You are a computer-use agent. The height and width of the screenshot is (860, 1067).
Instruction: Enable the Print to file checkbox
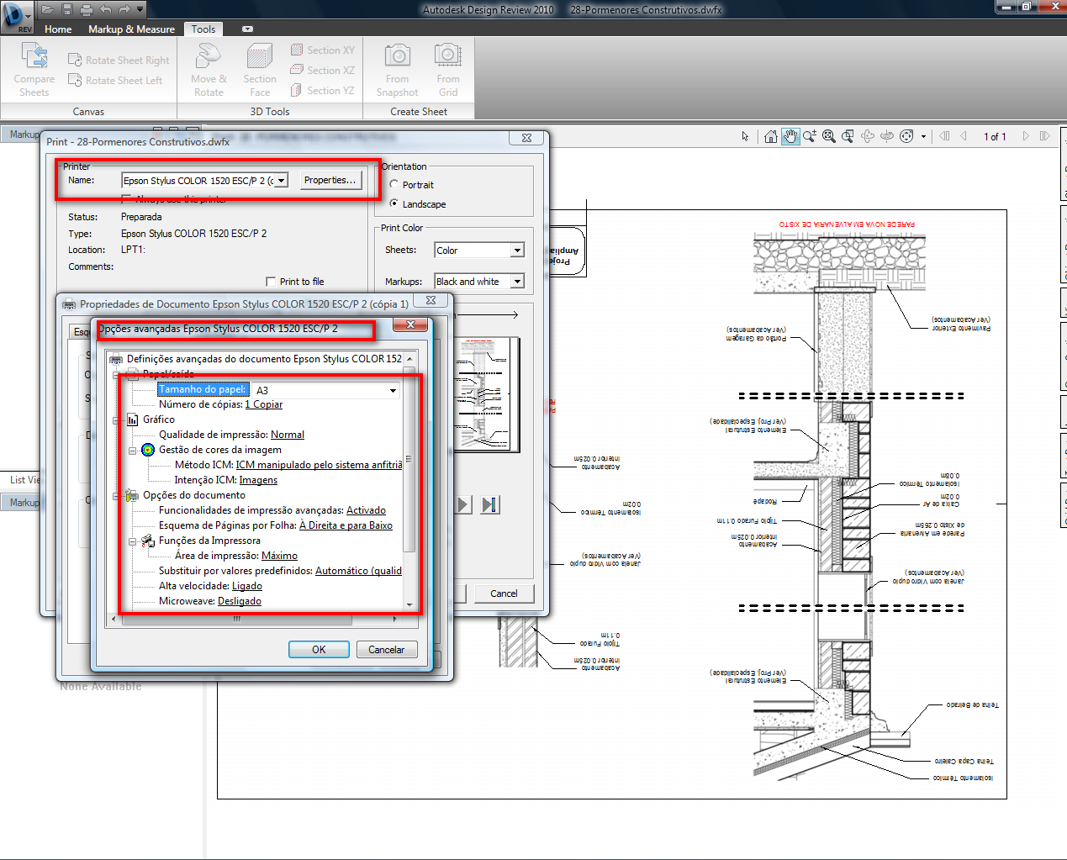point(271,282)
